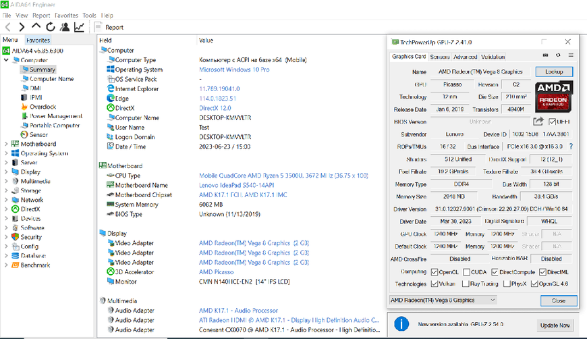Click GPU-Z refresh icon in title area
The height and width of the screenshot is (339, 587).
click(x=558, y=55)
